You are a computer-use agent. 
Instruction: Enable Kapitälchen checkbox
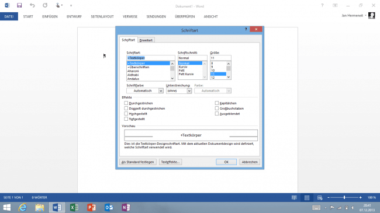(217, 103)
